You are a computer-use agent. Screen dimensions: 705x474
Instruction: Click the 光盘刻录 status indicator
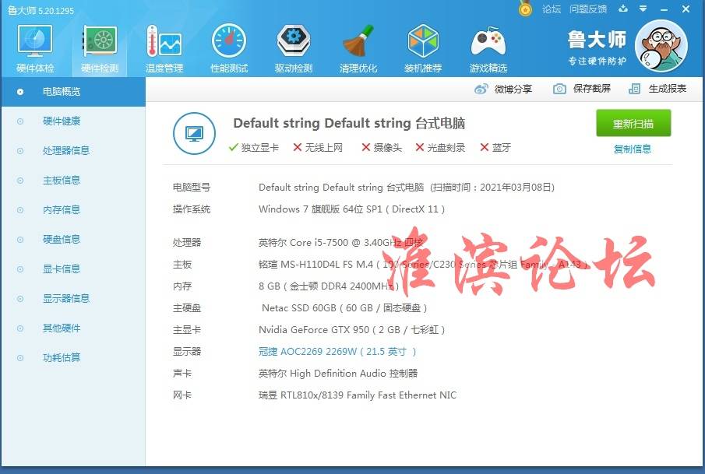click(440, 147)
